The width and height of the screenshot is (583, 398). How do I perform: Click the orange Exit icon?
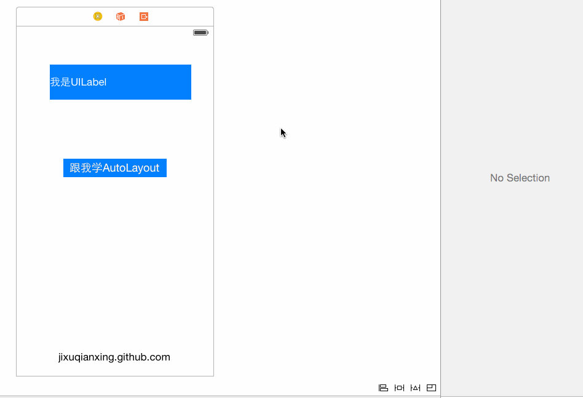(x=144, y=17)
